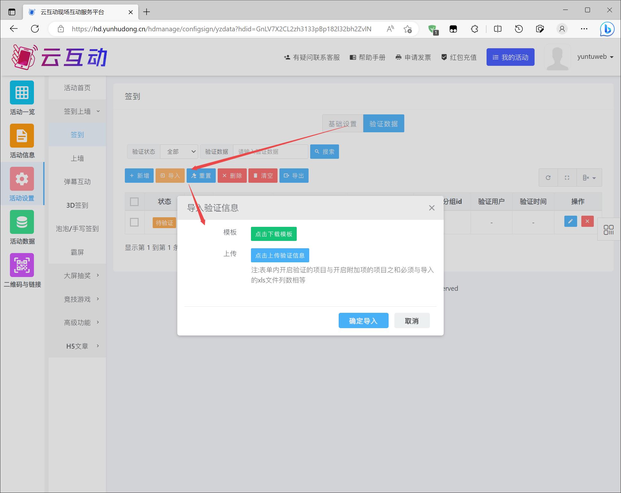Click the red delete row icon
621x493 pixels.
point(587,221)
